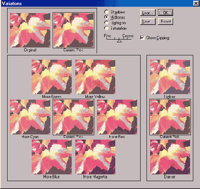Image resolution: width=200 pixels, height=189 pixels.
Task: Click the Original image to revert
Action: pos(30,30)
